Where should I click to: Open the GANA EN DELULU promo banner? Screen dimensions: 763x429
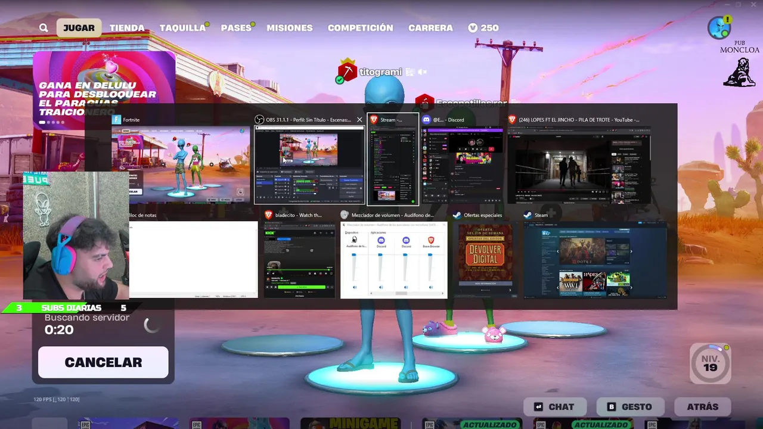coord(104,89)
